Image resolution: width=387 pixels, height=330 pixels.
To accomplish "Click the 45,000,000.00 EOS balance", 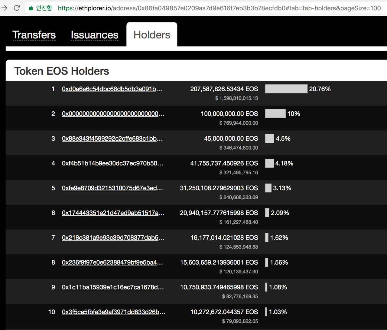I will (x=231, y=139).
